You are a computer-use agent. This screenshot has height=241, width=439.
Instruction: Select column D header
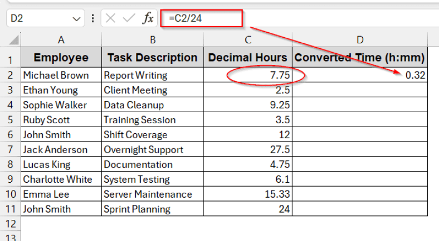(360, 40)
